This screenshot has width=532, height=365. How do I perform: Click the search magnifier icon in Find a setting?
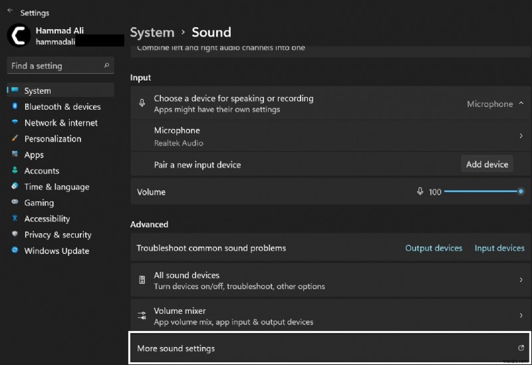click(106, 65)
